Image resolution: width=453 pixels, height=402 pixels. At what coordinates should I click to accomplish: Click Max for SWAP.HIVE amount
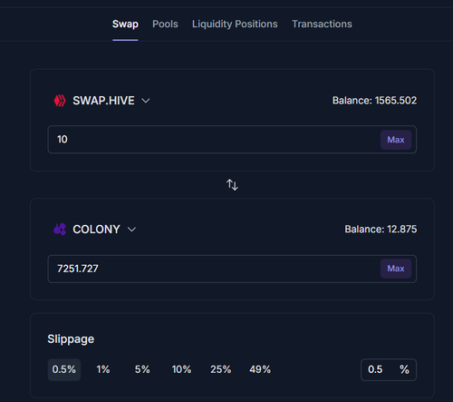click(x=396, y=140)
